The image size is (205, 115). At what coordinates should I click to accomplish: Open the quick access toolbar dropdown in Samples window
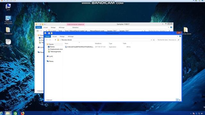point(45,24)
